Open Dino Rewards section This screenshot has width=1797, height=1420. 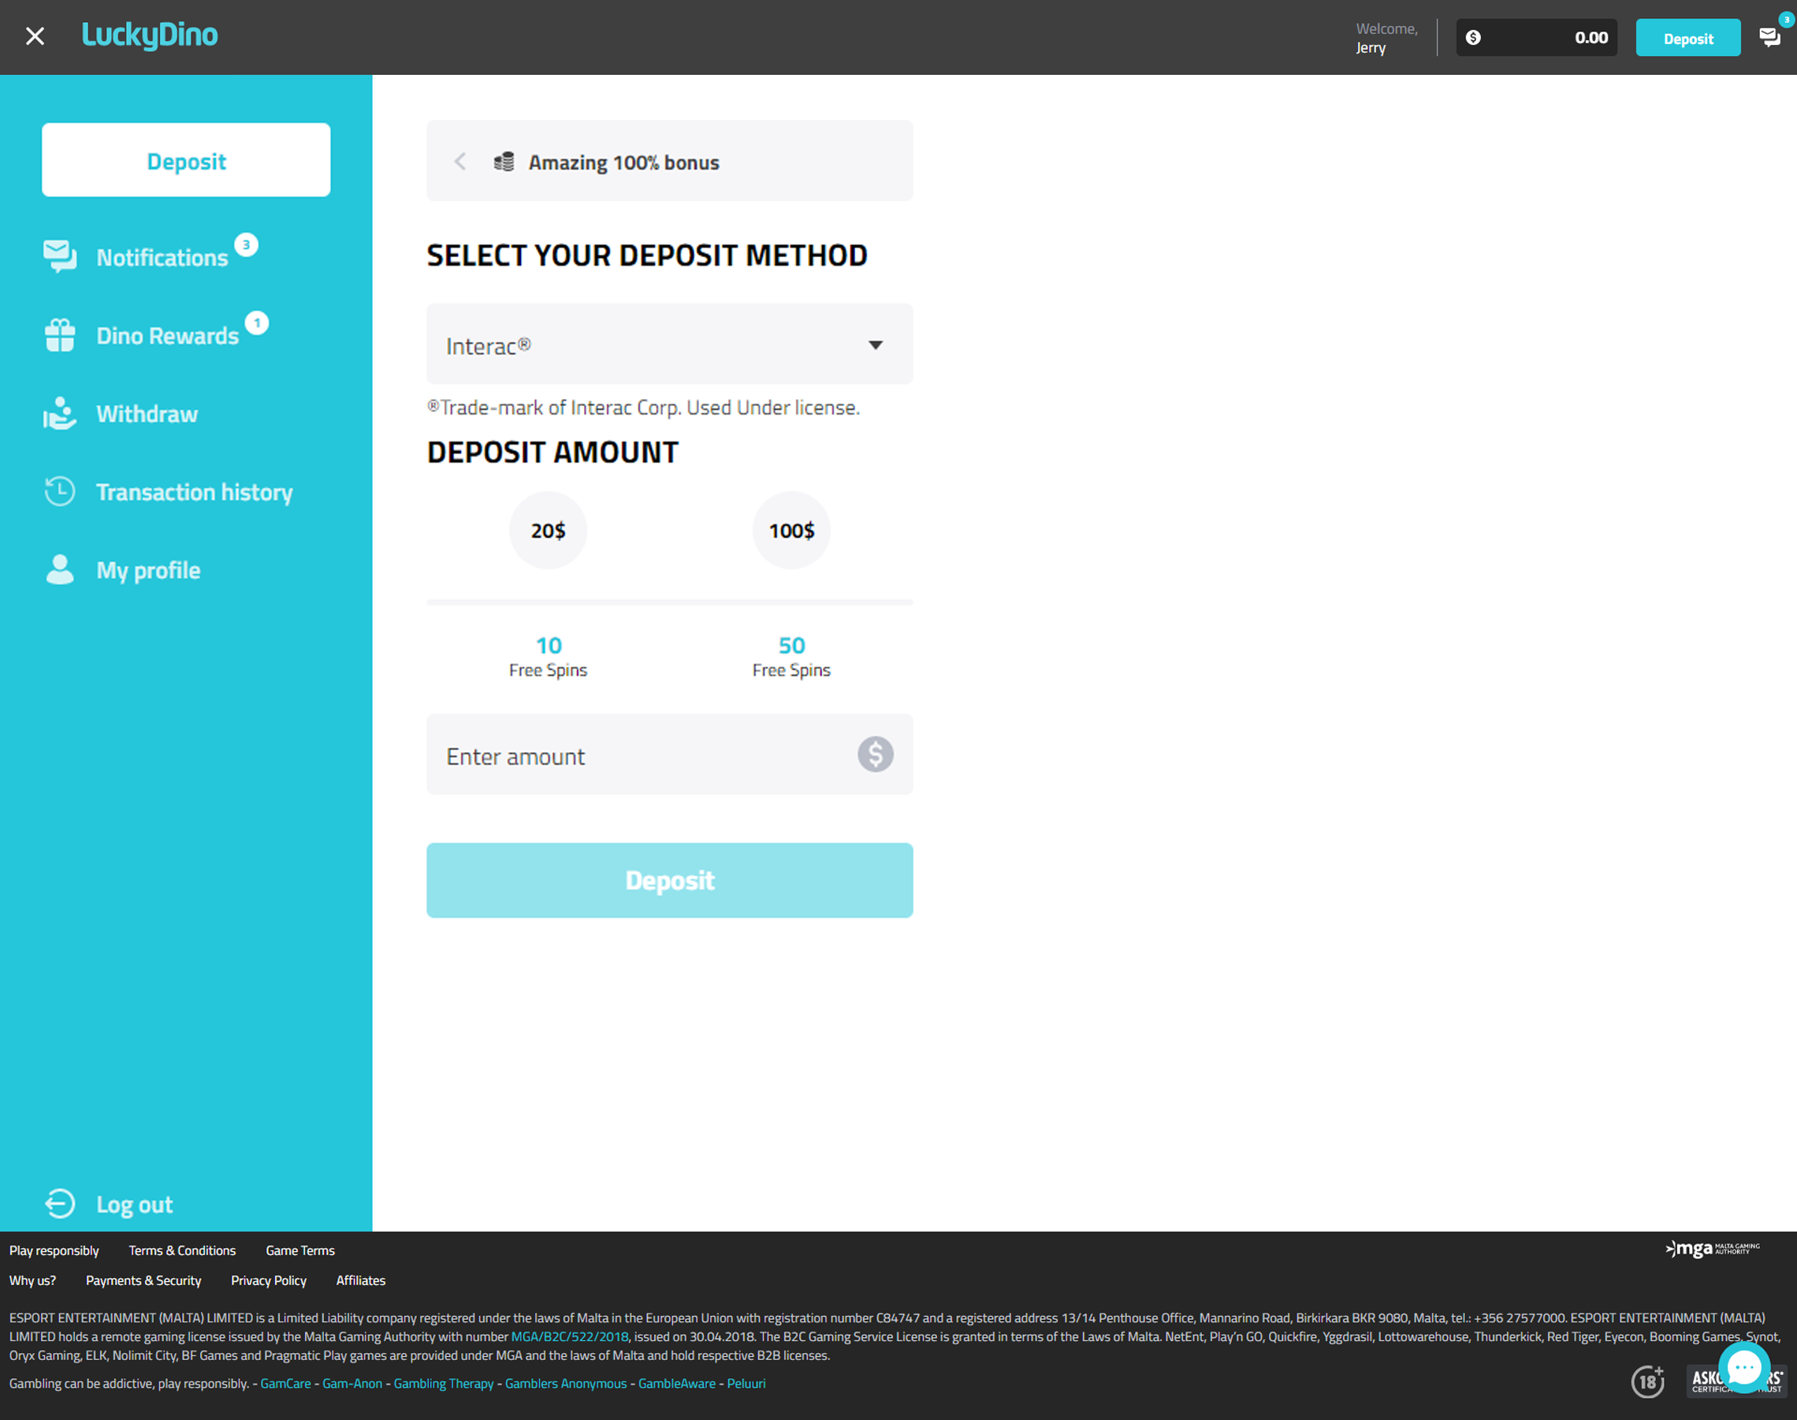coord(167,335)
